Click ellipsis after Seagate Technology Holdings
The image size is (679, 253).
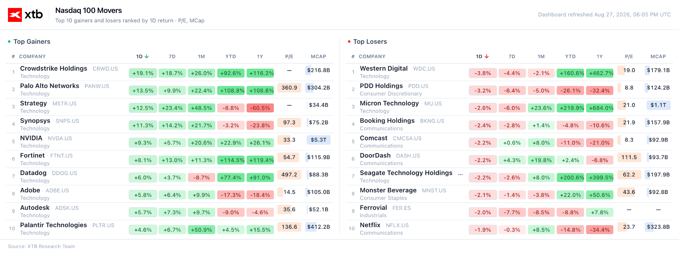point(461,174)
